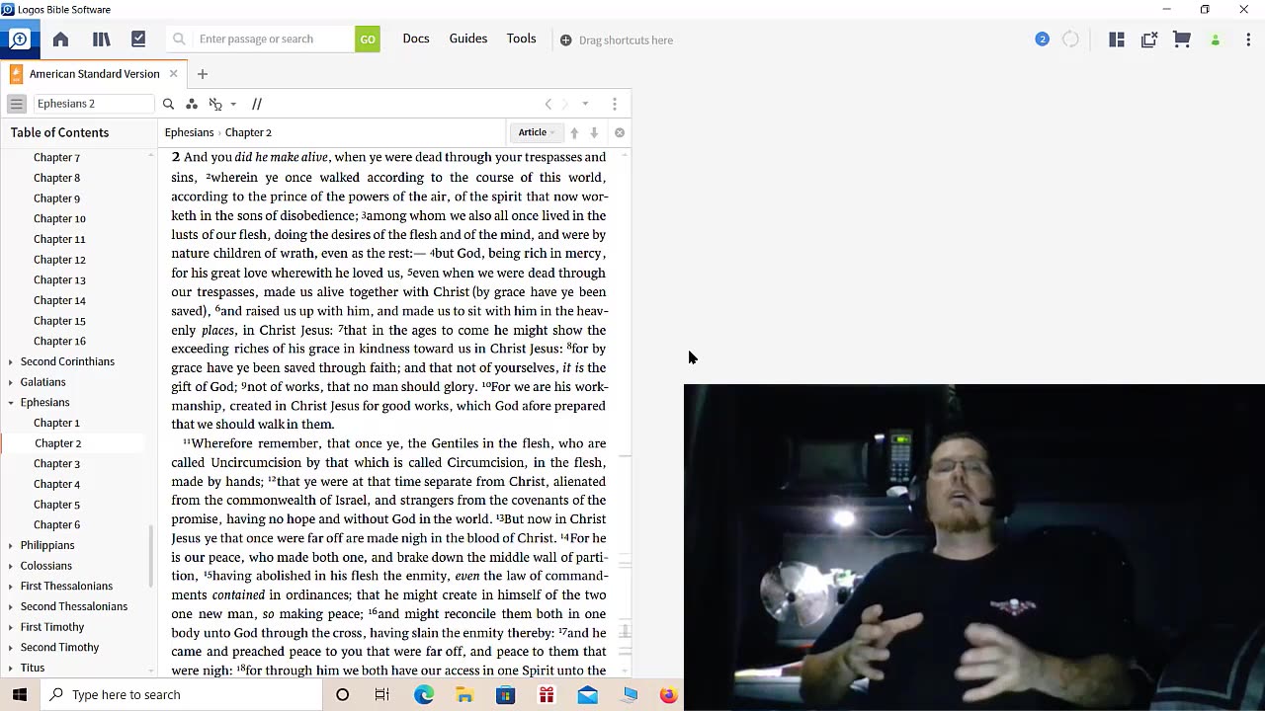Open the Guides menu

(x=468, y=39)
